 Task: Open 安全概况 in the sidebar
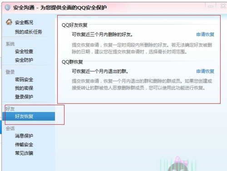(x=24, y=22)
